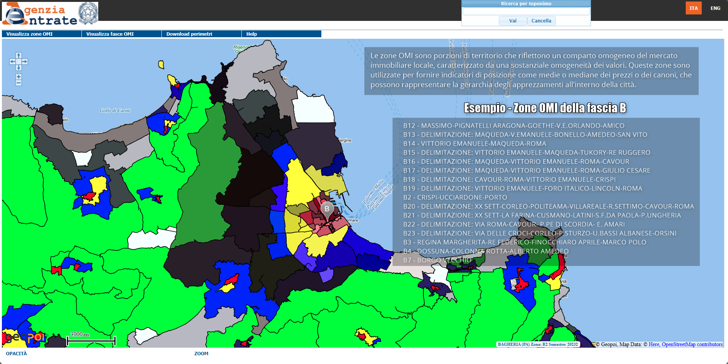Click B20 XX SETT-CORLEO-POLITEAMA entry

coord(549,206)
